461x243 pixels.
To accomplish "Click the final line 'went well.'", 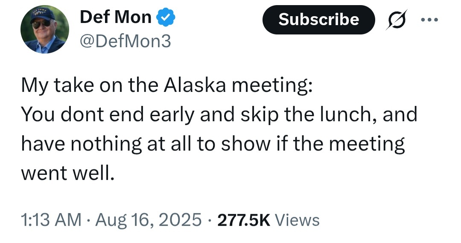I will [x=68, y=173].
